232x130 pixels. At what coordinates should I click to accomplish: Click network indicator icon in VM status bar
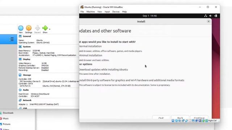point(183,121)
